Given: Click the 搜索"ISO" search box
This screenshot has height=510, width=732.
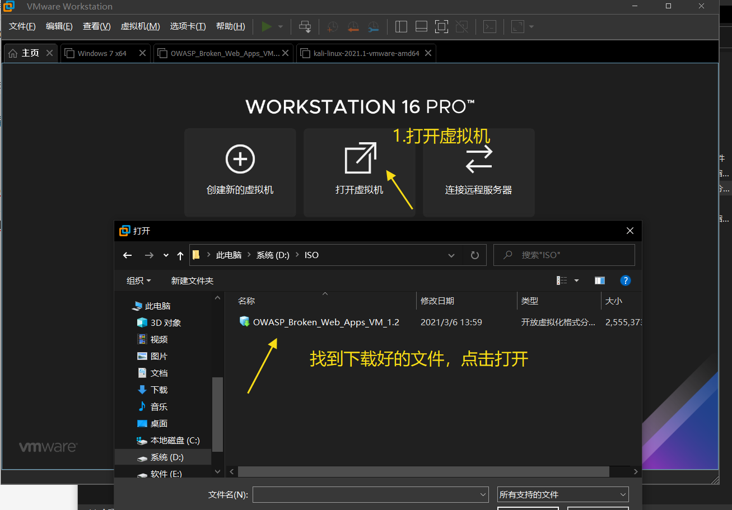Looking at the screenshot, I should pos(564,255).
